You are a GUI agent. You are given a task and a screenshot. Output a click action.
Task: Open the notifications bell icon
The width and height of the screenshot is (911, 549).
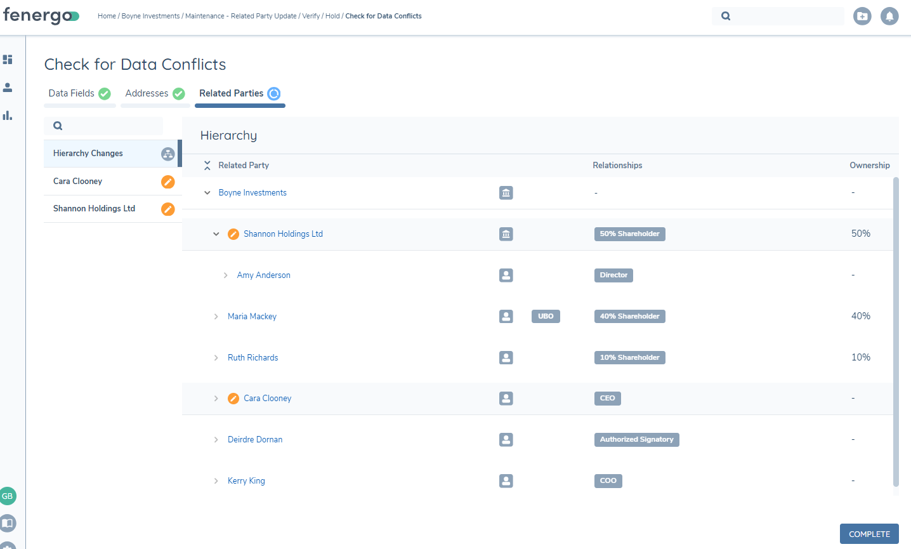point(889,16)
